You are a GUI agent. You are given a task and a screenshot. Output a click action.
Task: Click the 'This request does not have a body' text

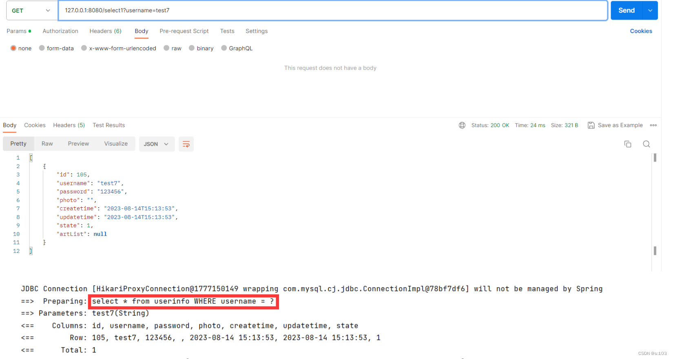pos(330,68)
